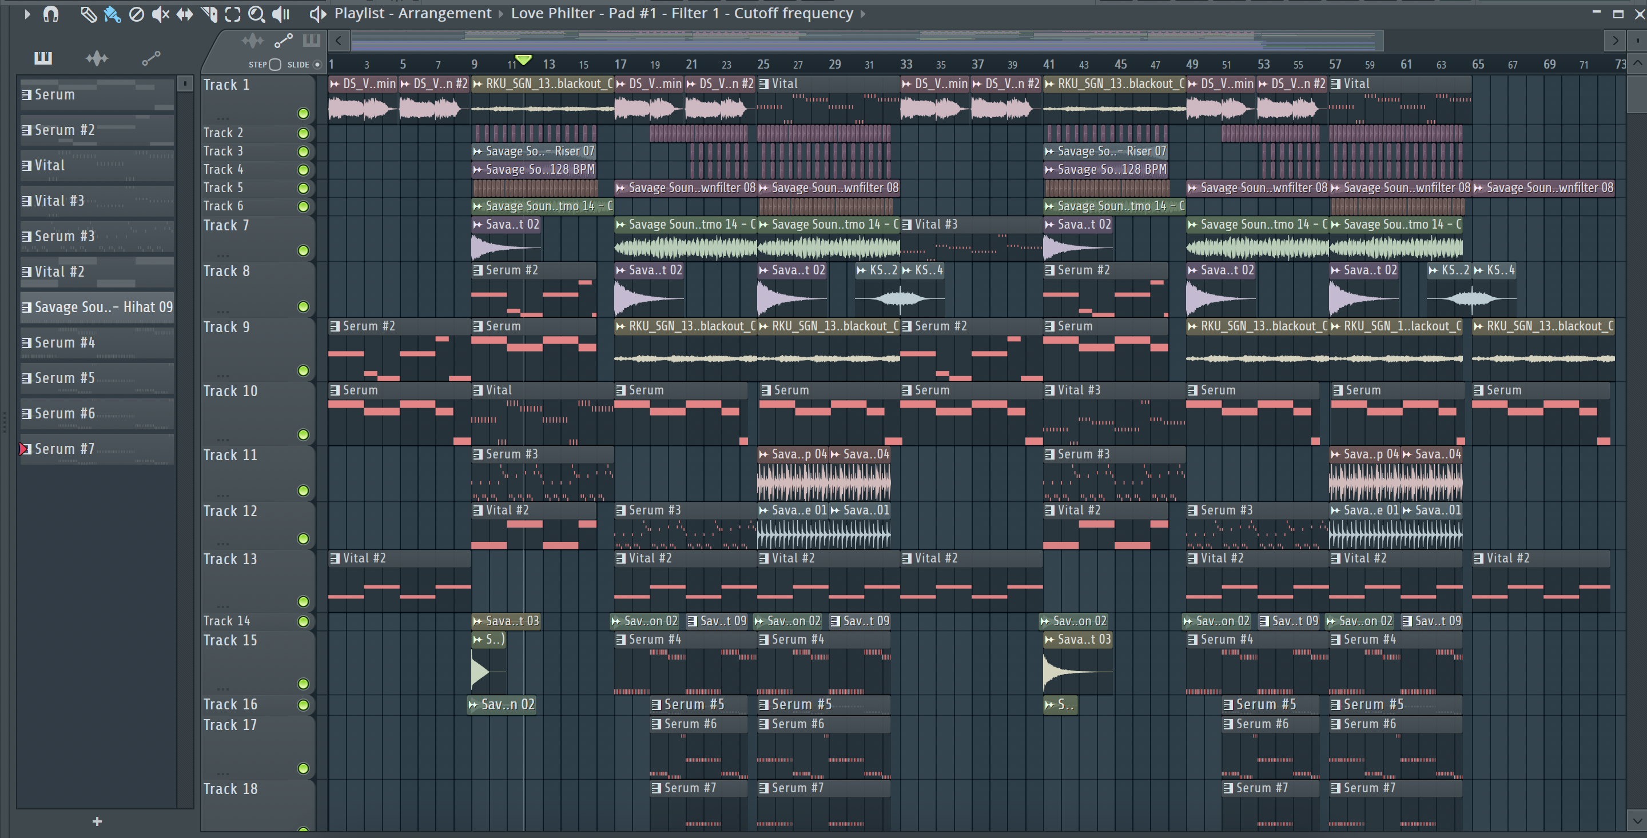Select the Vital #2 pattern in picker
The width and height of the screenshot is (1647, 838).
point(97,272)
